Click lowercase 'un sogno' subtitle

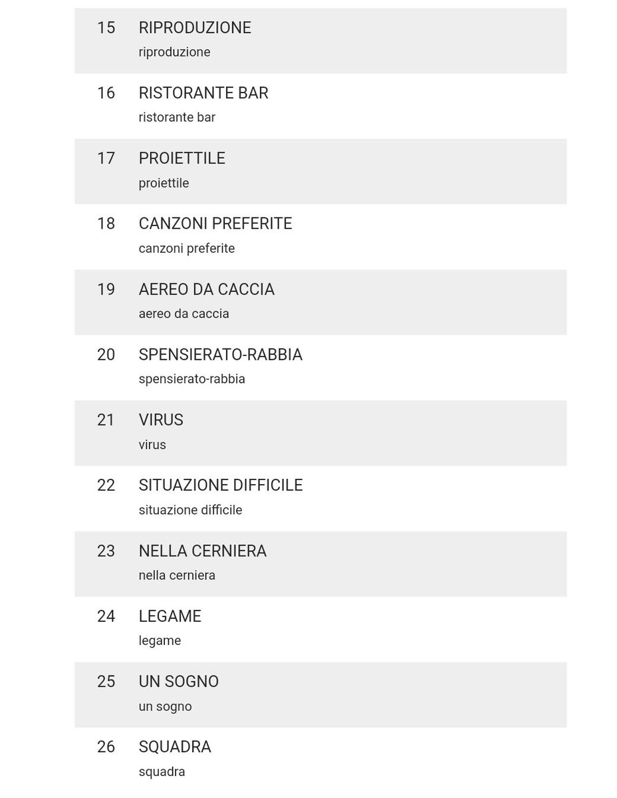(x=166, y=706)
